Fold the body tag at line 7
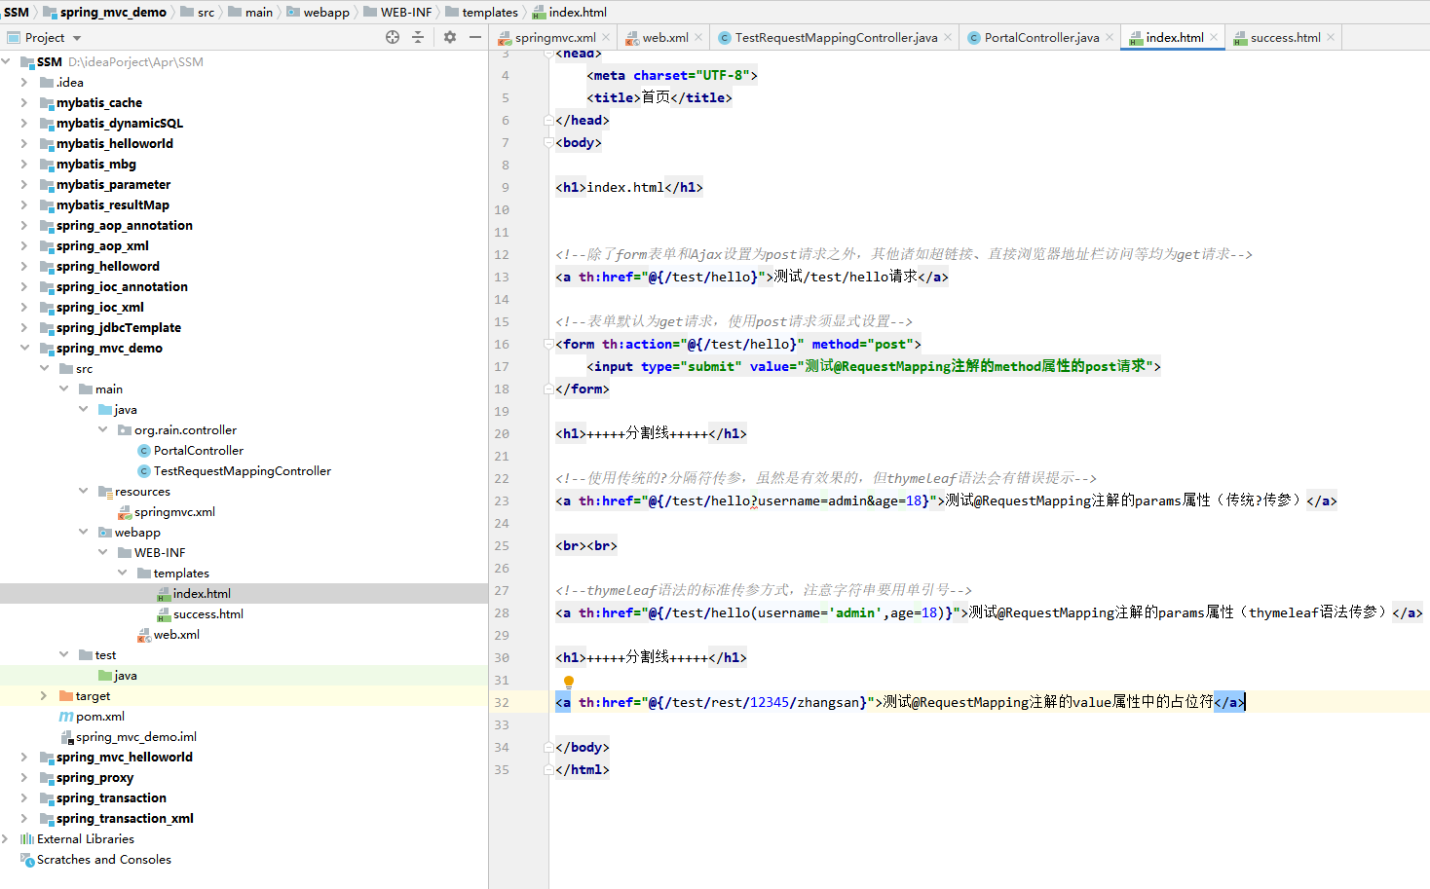Screen dimensions: 1430x889 coord(548,142)
